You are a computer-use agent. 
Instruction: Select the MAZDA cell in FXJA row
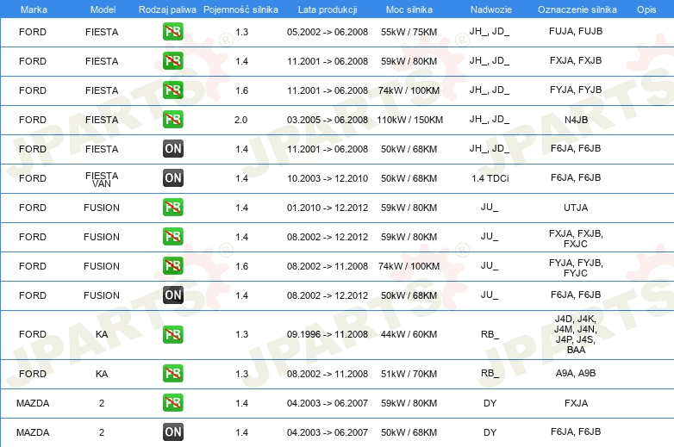(33, 403)
